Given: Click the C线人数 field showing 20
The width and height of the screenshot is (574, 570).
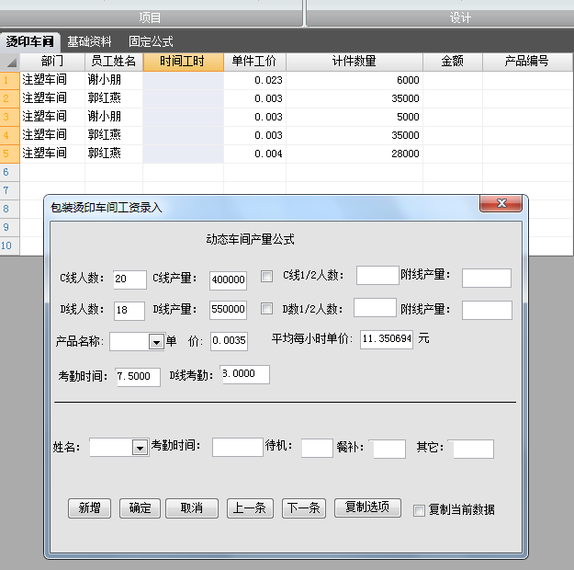Looking at the screenshot, I should (x=130, y=279).
